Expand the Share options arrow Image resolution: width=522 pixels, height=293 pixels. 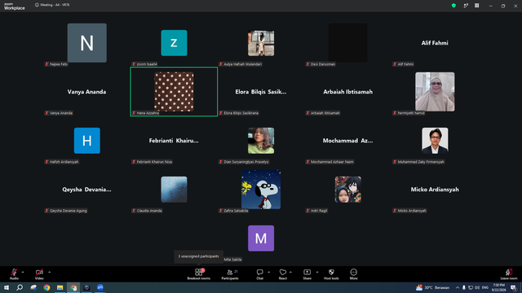317,272
